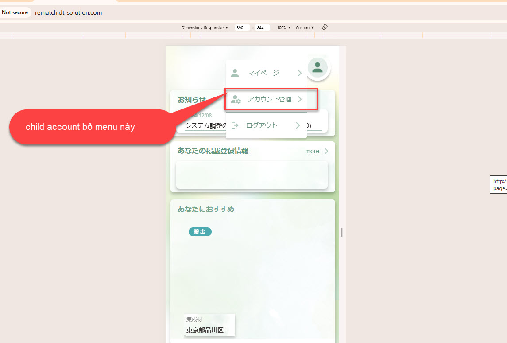Click the person icon beside マイページ
This screenshot has width=507, height=343.
pos(235,73)
